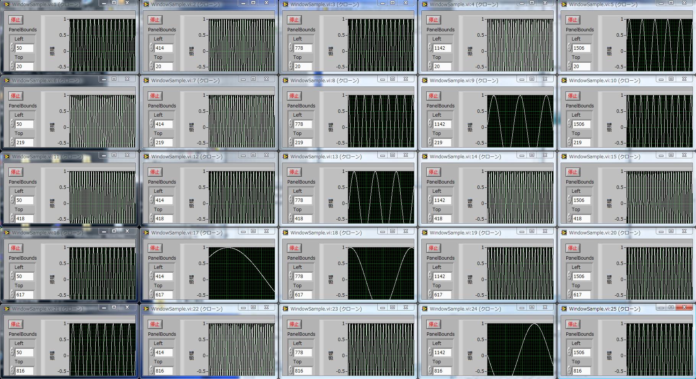The height and width of the screenshot is (379, 696).
Task: Stop WindowSample.vi:1 with the 停止 button
Action: 16,20
